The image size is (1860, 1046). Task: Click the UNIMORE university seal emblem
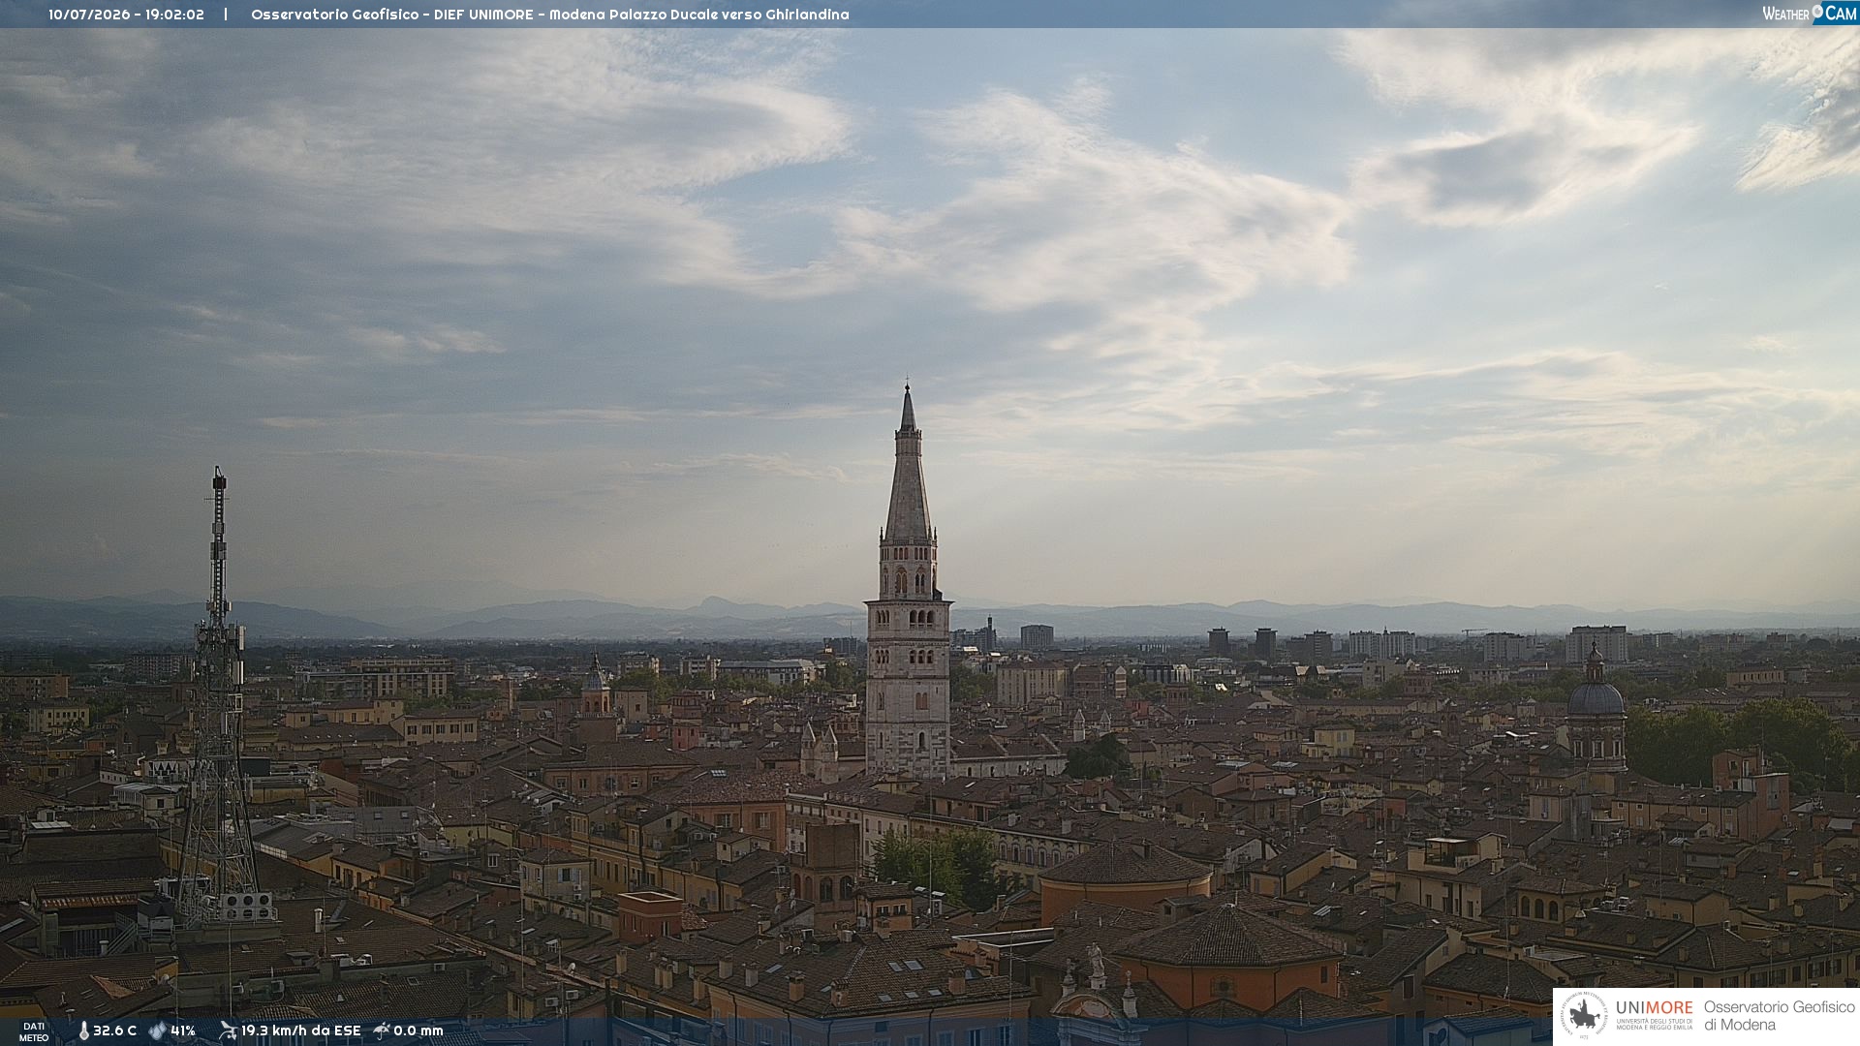[x=1584, y=1016]
